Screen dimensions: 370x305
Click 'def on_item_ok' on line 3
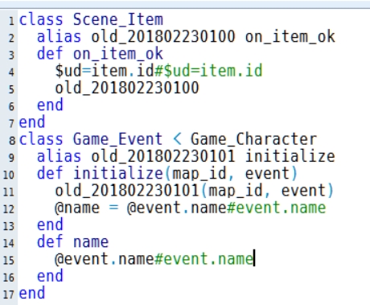[x=100, y=54]
